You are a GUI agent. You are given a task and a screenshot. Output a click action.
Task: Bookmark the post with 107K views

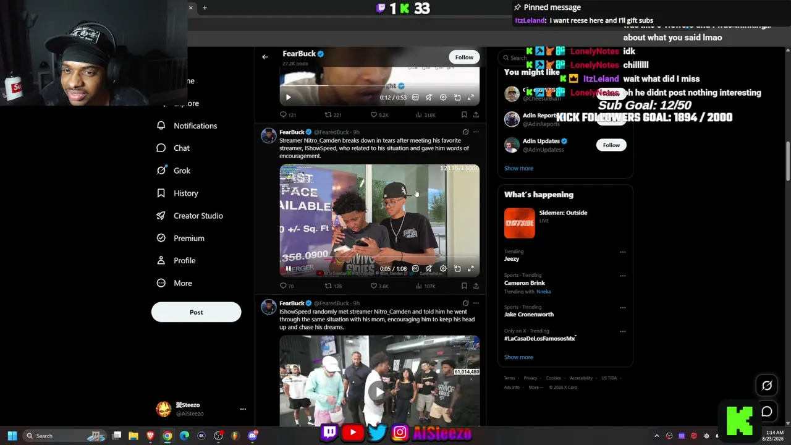(464, 286)
